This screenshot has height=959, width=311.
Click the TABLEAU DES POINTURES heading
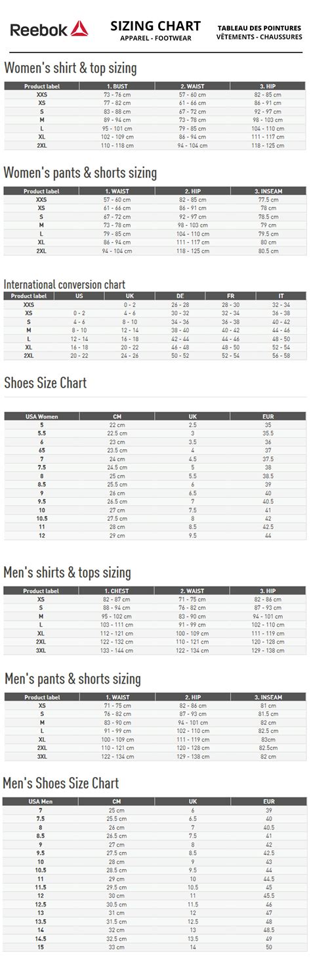tap(260, 28)
